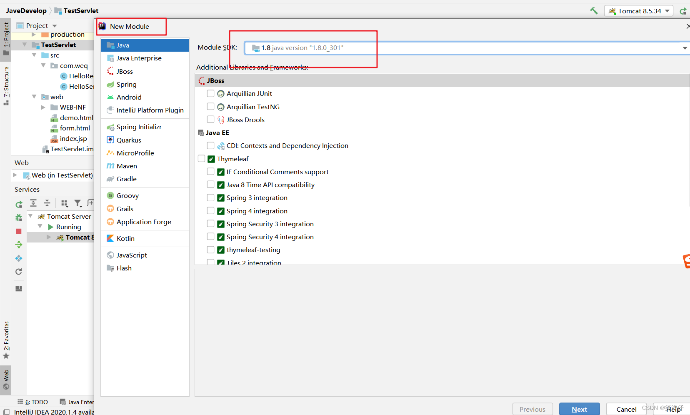Select Groovy module type
The width and height of the screenshot is (690, 415).
point(145,196)
